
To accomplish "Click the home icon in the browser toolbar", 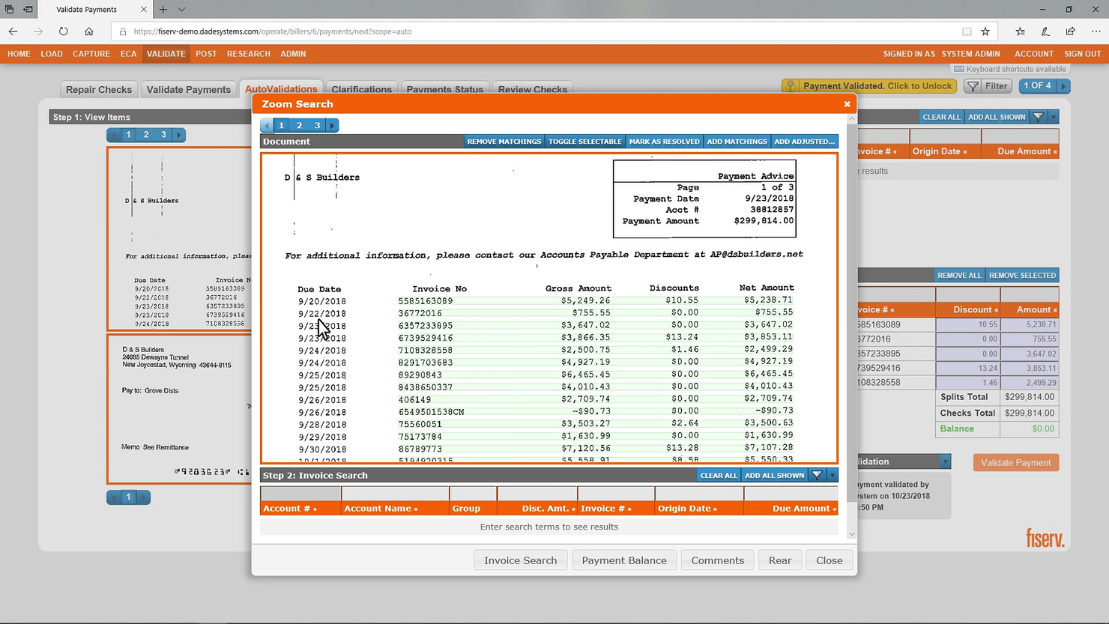I will point(88,31).
